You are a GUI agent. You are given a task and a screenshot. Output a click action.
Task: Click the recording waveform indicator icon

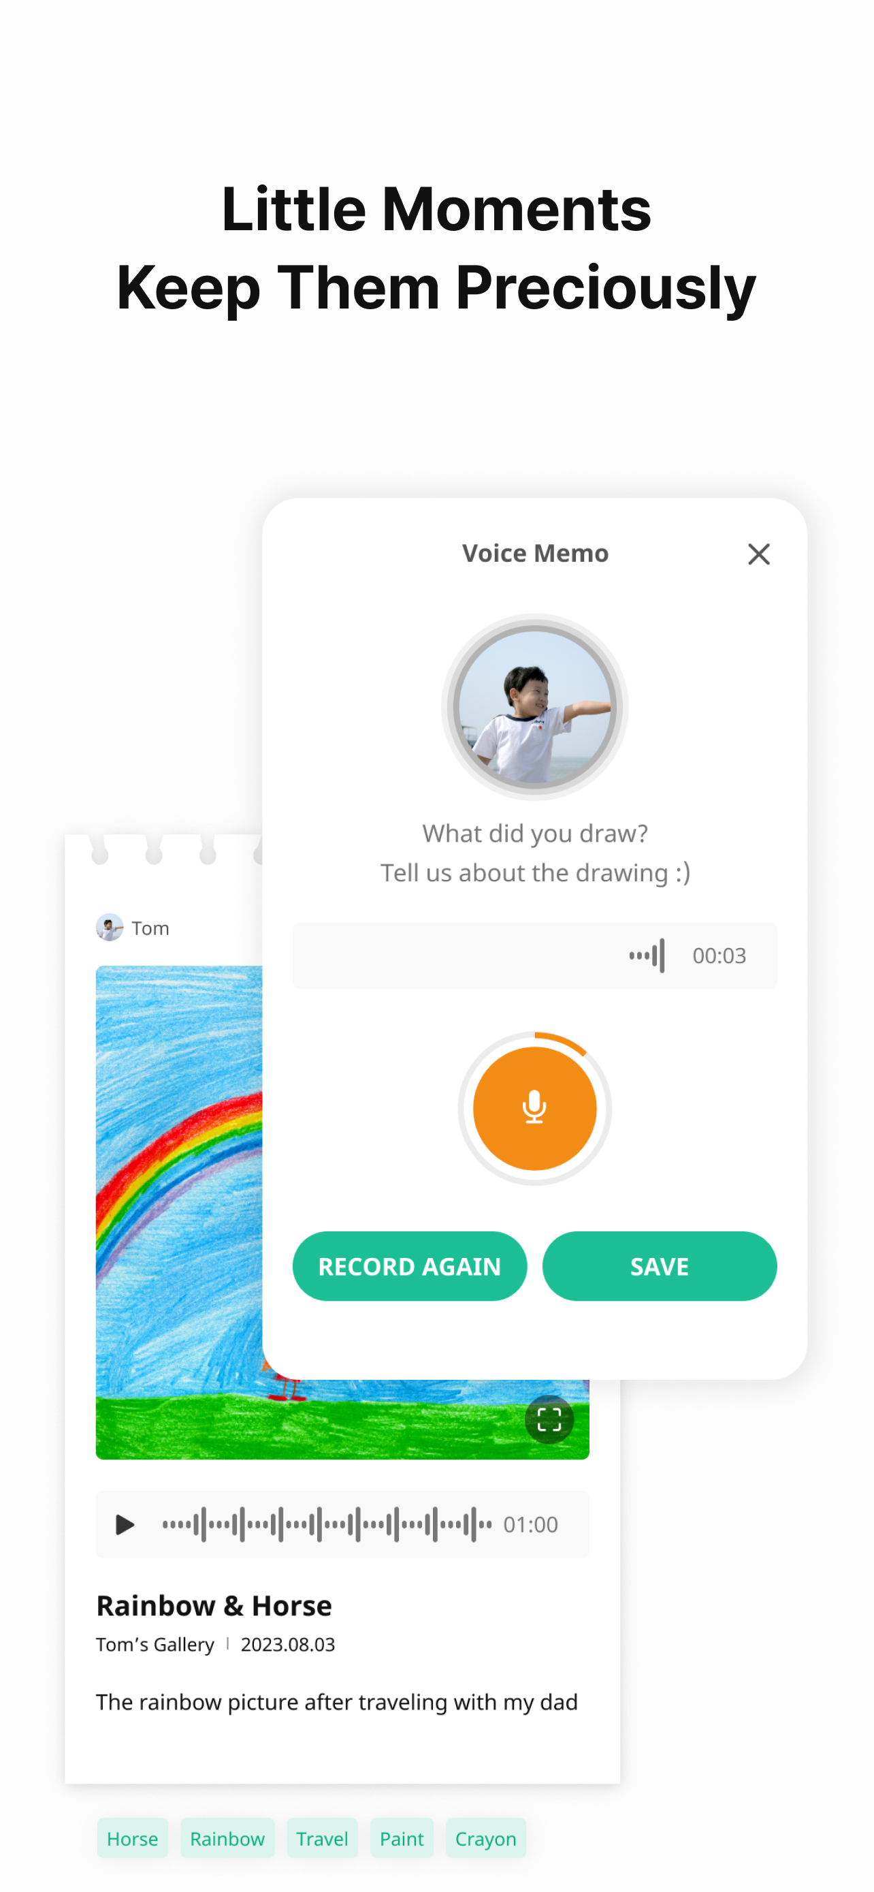[x=647, y=956]
